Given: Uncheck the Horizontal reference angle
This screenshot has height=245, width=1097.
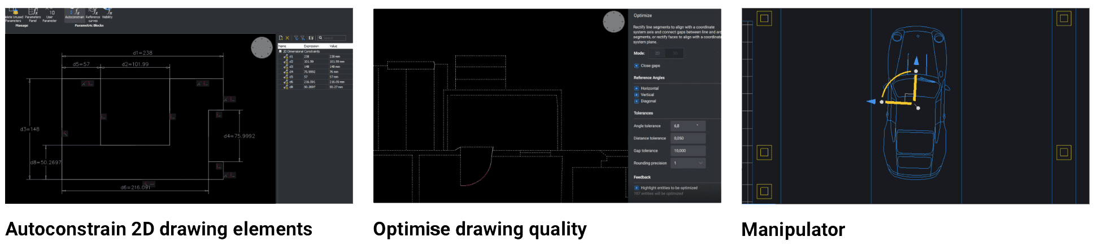Looking at the screenshot, I should [x=637, y=89].
